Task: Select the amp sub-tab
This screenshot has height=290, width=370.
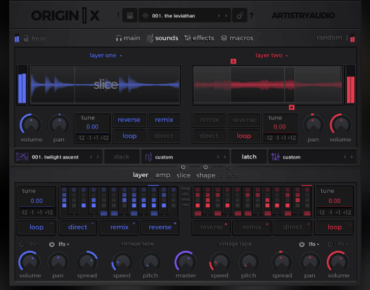Action: tap(162, 175)
